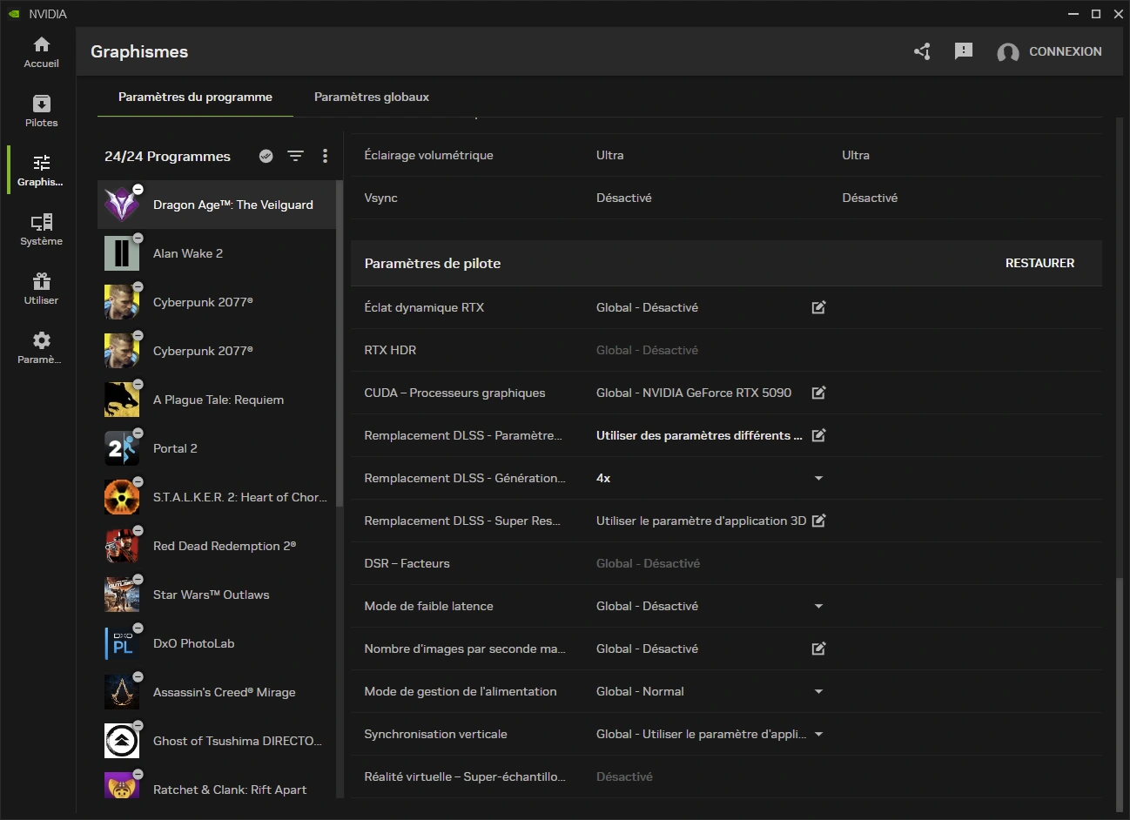Select the Alan Wake 2 program icon
The width and height of the screenshot is (1130, 820).
122,253
